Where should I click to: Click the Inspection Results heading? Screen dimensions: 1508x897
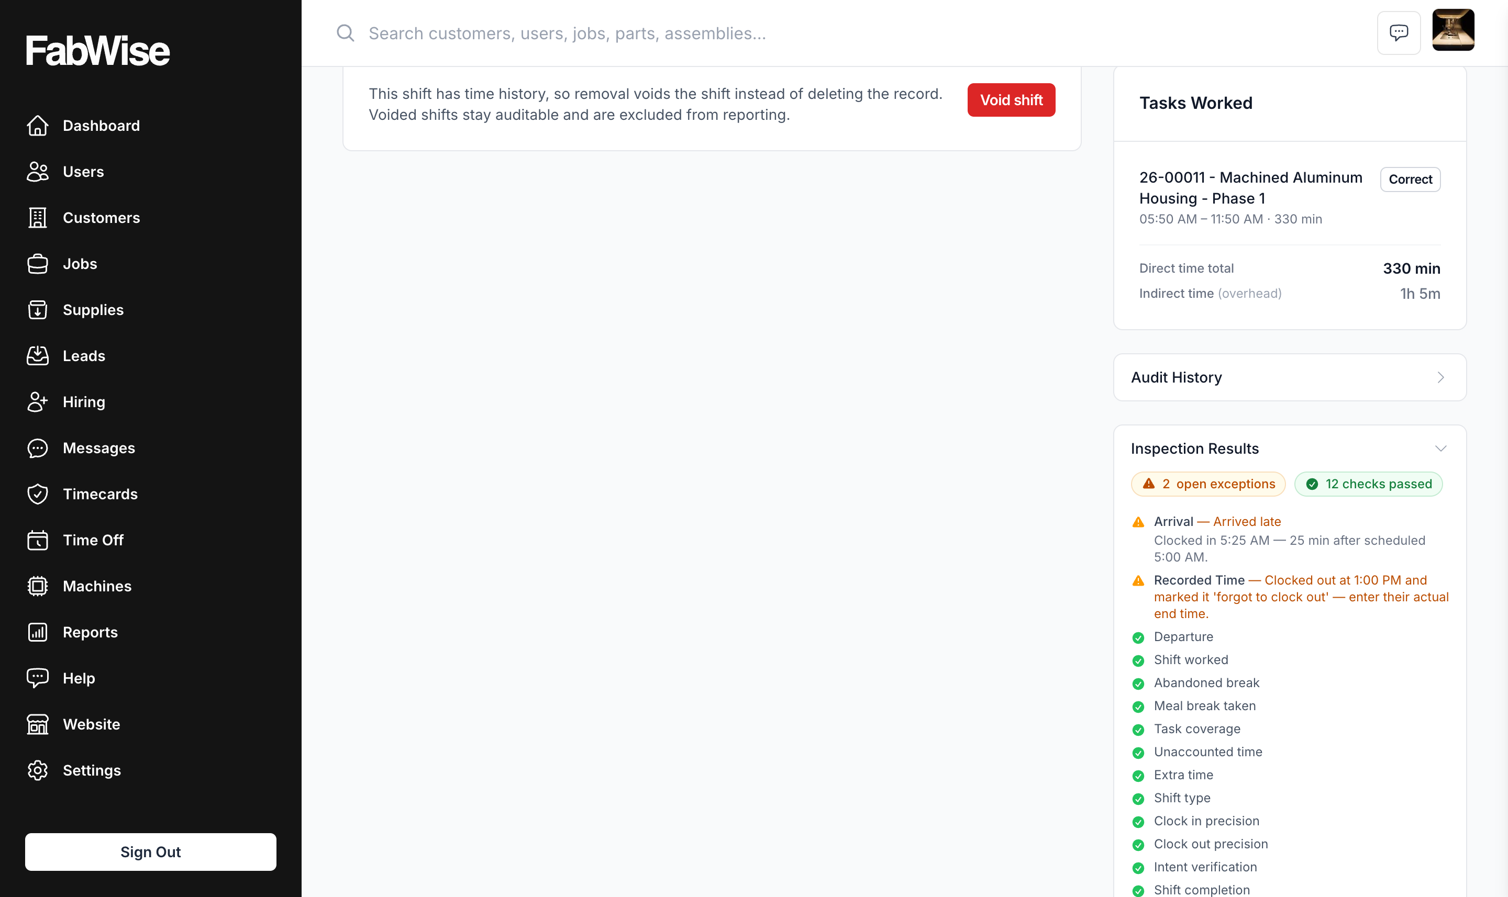(1194, 449)
